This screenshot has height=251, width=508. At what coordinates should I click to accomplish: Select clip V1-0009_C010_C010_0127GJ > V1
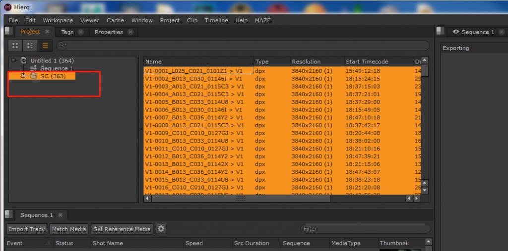tap(194, 133)
